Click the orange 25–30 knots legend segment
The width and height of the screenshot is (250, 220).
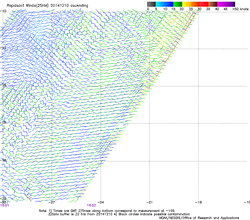pyautogui.click(x=195, y=4)
